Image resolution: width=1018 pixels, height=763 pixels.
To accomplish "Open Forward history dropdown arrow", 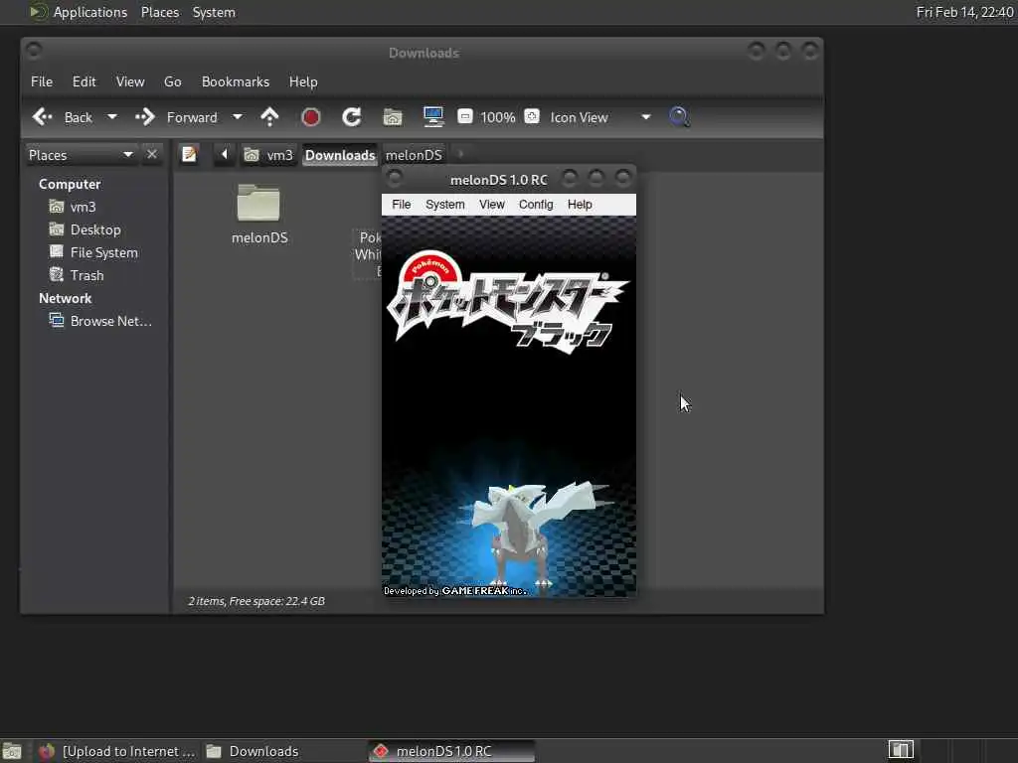I will 238,117.
